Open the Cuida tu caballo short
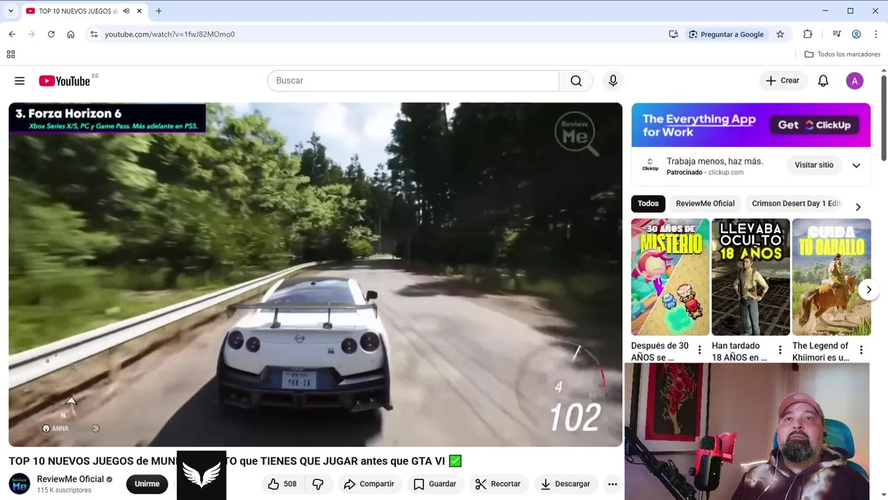888x500 pixels. (832, 277)
